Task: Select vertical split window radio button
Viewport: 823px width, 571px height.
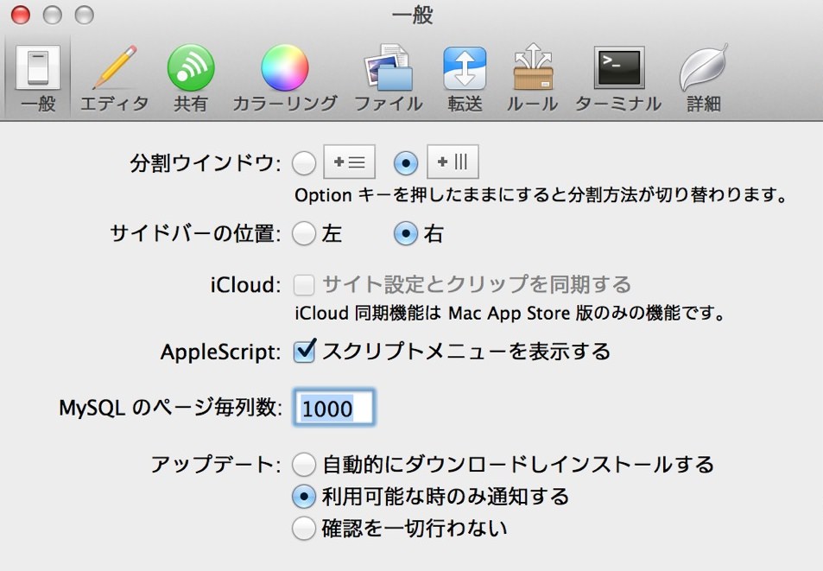Action: (406, 162)
